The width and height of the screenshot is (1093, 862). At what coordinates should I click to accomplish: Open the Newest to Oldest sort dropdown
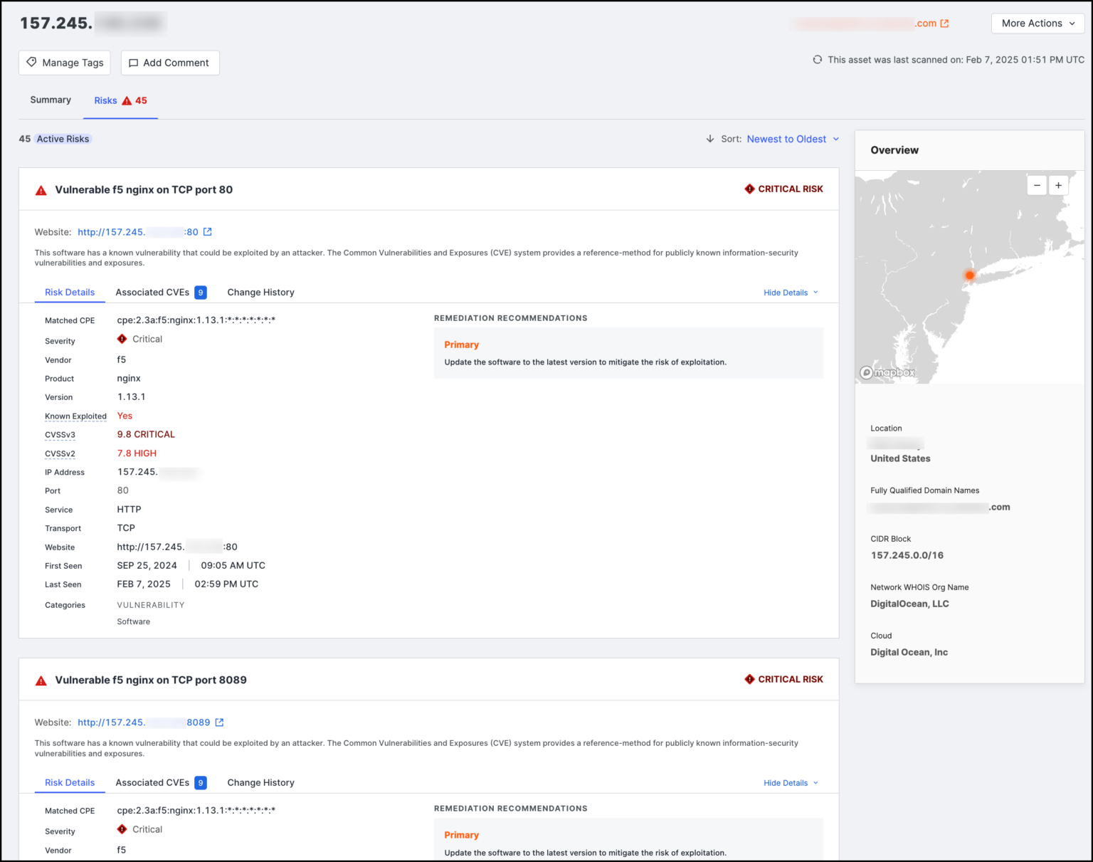point(792,139)
